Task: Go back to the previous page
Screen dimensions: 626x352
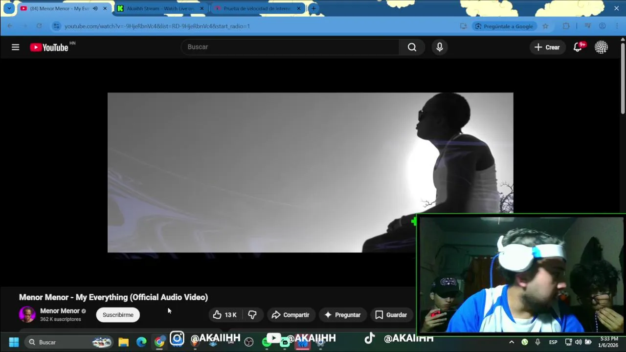Action: [10, 26]
